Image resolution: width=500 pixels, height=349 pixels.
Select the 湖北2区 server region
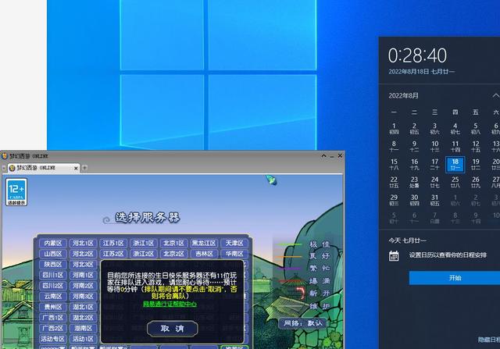pyautogui.click(x=83, y=318)
